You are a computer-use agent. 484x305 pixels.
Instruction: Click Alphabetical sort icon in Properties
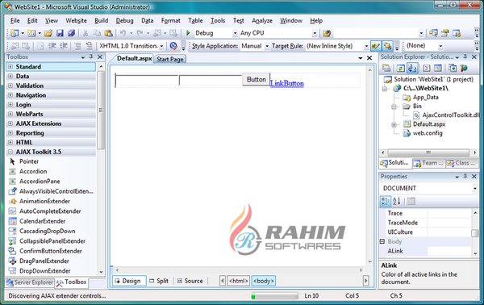click(397, 202)
